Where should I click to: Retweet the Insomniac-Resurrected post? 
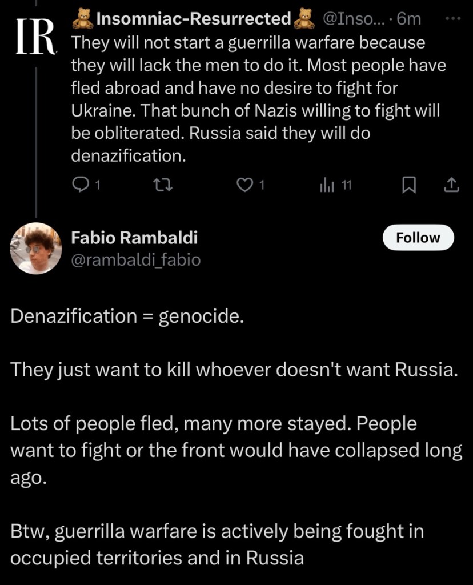point(163,184)
